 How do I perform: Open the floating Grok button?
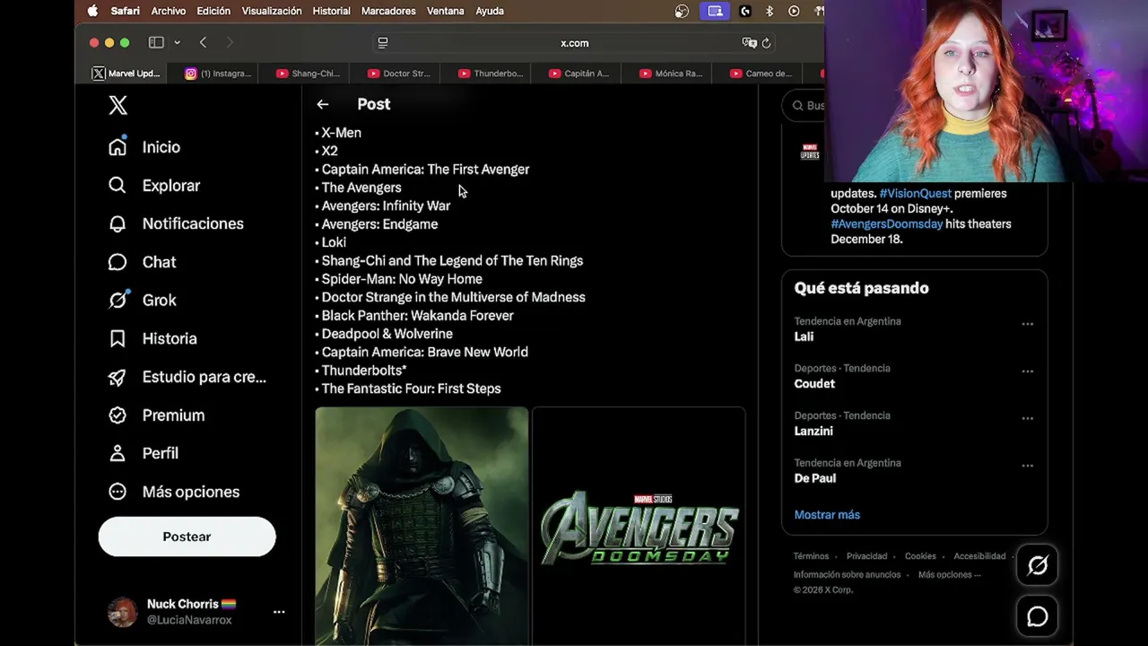click(x=1038, y=565)
